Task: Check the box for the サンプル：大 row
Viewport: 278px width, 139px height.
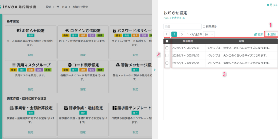Action: [167, 56]
